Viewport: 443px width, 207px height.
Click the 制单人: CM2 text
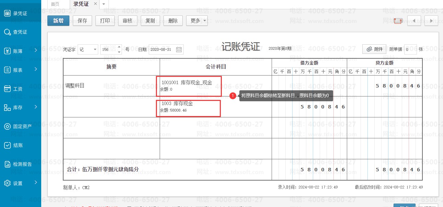point(76,188)
